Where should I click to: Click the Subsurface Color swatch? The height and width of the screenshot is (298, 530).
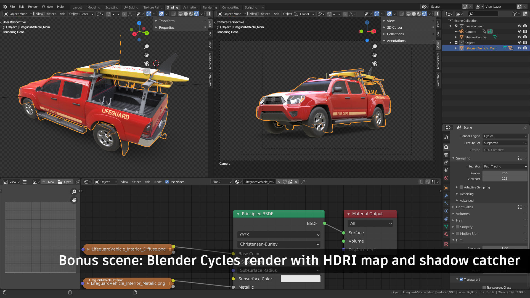tap(300, 279)
